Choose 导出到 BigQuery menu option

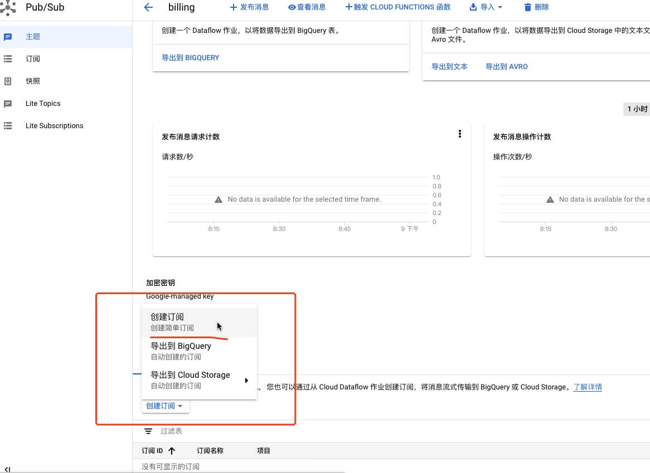pos(199,351)
